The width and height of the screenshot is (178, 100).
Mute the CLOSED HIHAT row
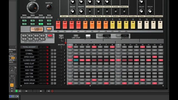(x=52, y=60)
